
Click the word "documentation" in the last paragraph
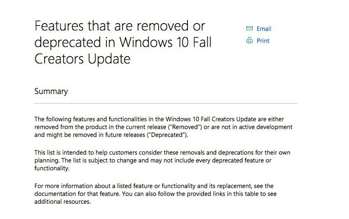tap(55, 194)
